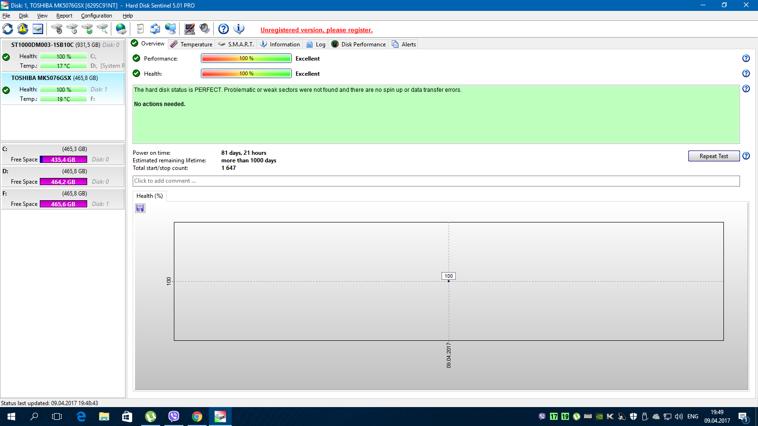Click the C: free space 435,4 GB bar
This screenshot has height=426, width=758.
63,160
